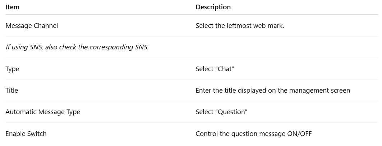Select the Enable Switch row label
Image resolution: width=382 pixels, height=146 pixels.
pyautogui.click(x=26, y=133)
